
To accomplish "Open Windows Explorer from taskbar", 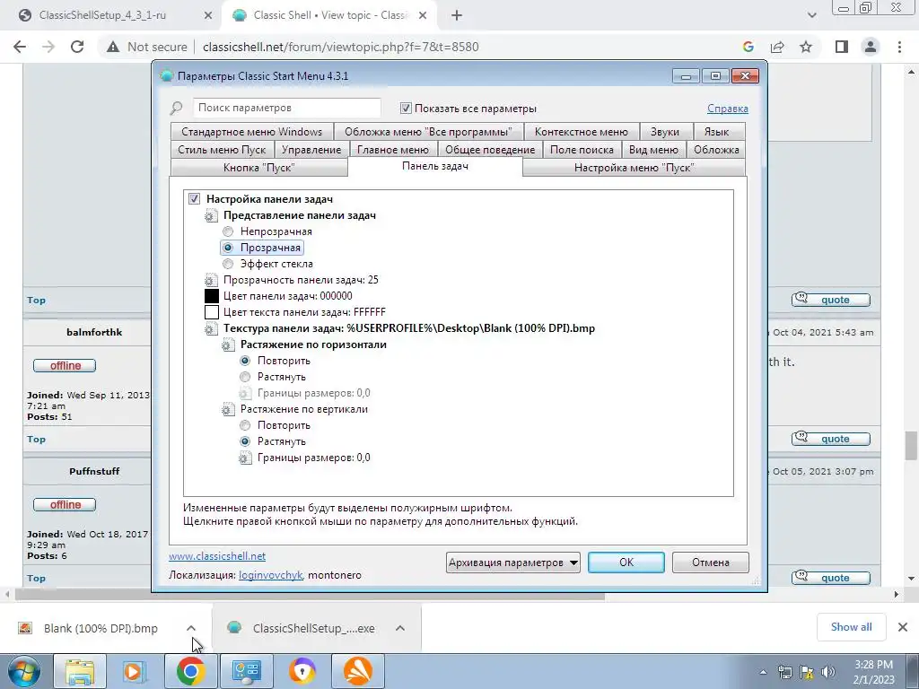I will click(x=80, y=671).
